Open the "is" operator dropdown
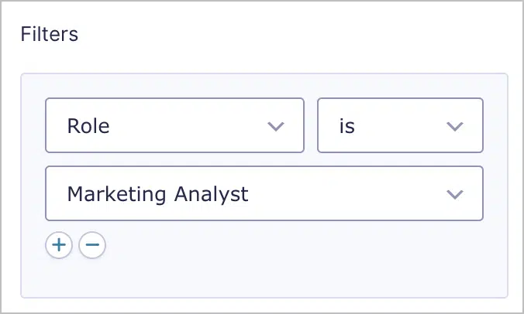The width and height of the screenshot is (524, 314). pos(400,125)
